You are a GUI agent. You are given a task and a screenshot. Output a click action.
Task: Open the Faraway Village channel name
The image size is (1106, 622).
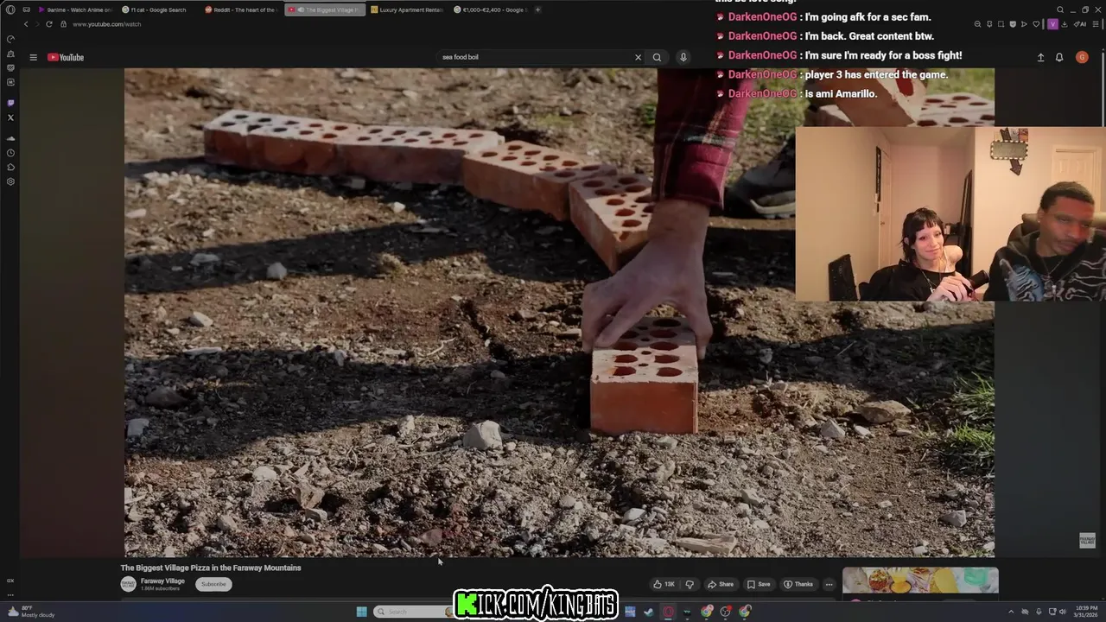click(162, 581)
